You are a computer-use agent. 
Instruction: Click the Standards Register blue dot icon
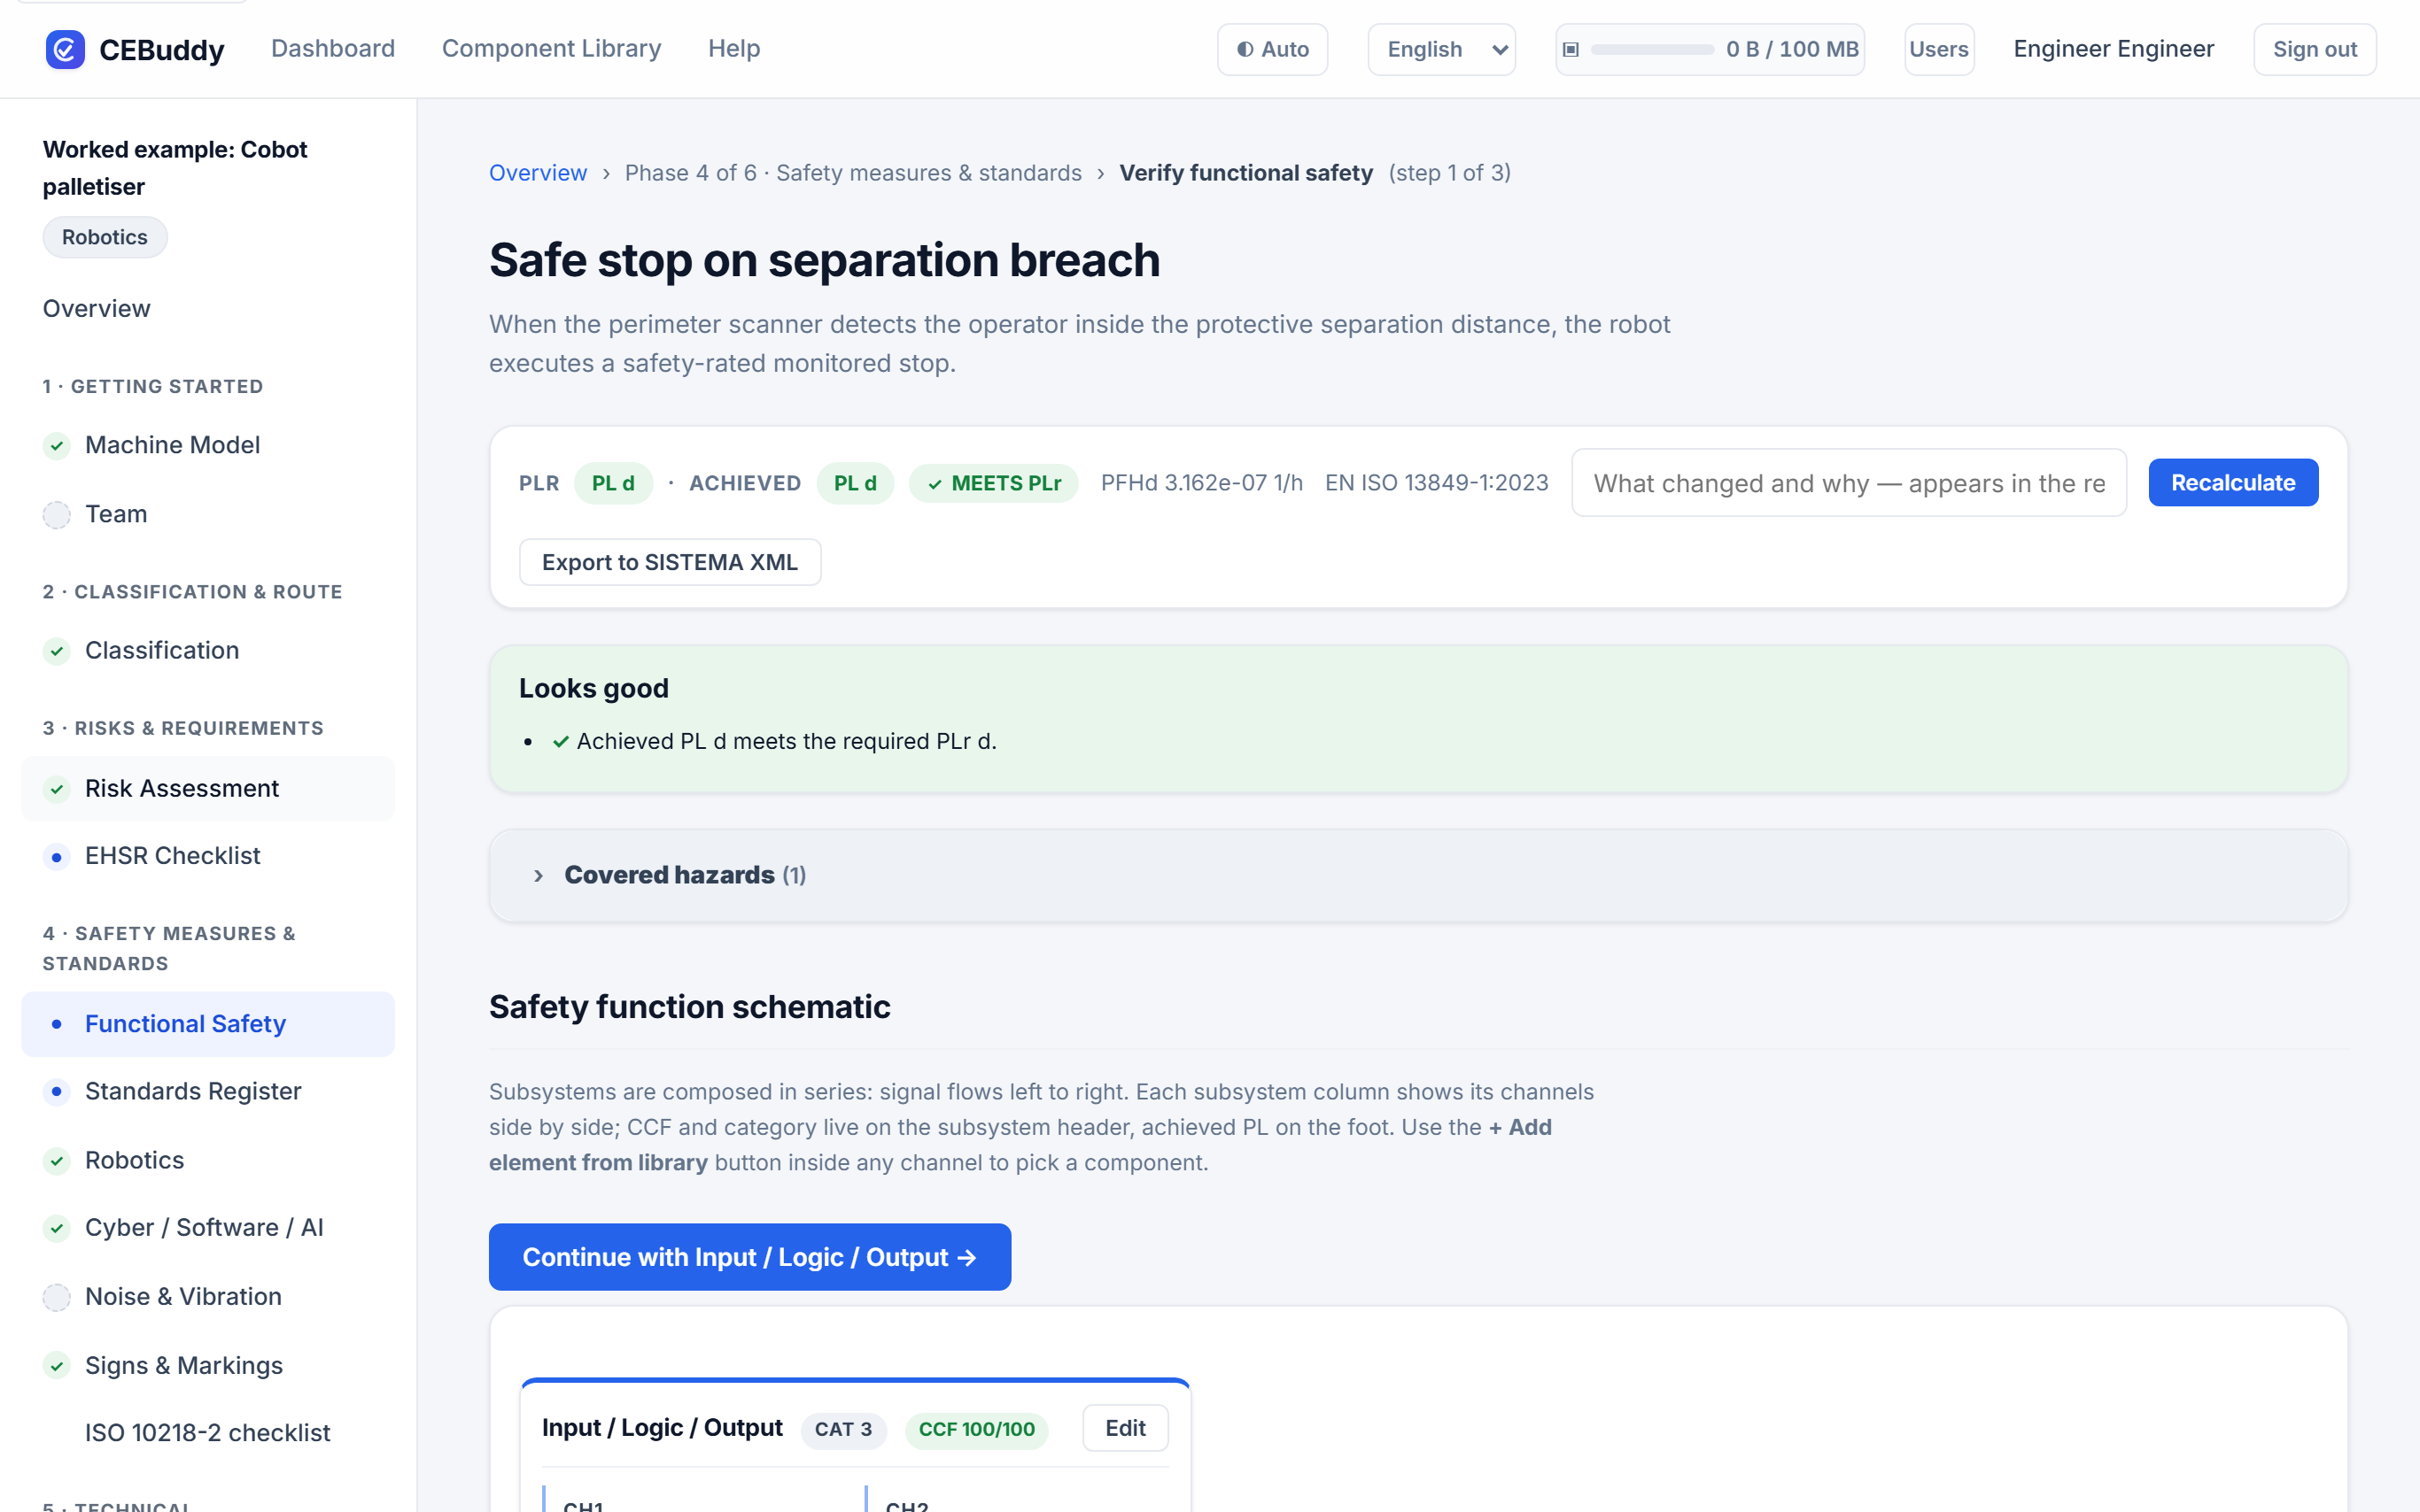pos(57,1092)
